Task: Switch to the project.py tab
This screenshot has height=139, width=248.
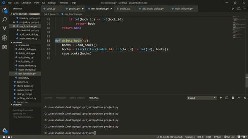Action: click(x=74, y=8)
